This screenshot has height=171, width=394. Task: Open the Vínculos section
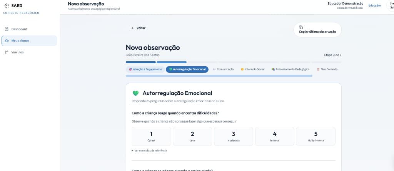(x=29, y=52)
